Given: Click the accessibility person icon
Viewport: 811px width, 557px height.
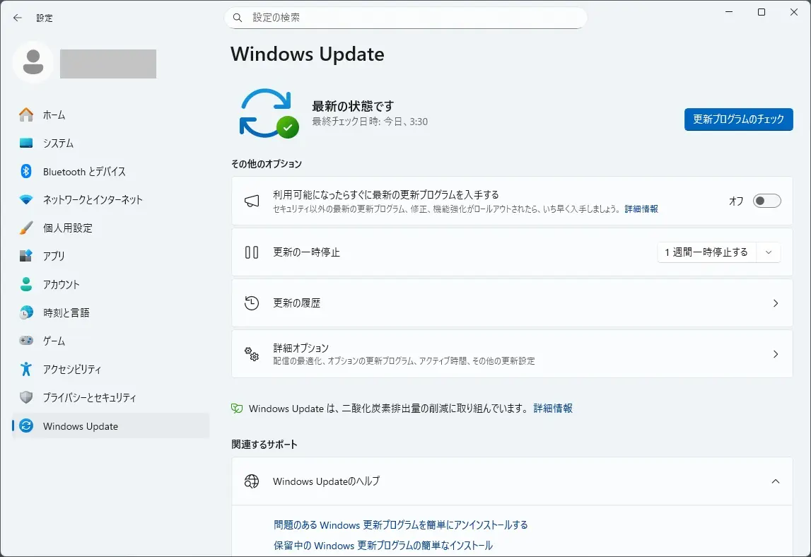Looking at the screenshot, I should [26, 369].
